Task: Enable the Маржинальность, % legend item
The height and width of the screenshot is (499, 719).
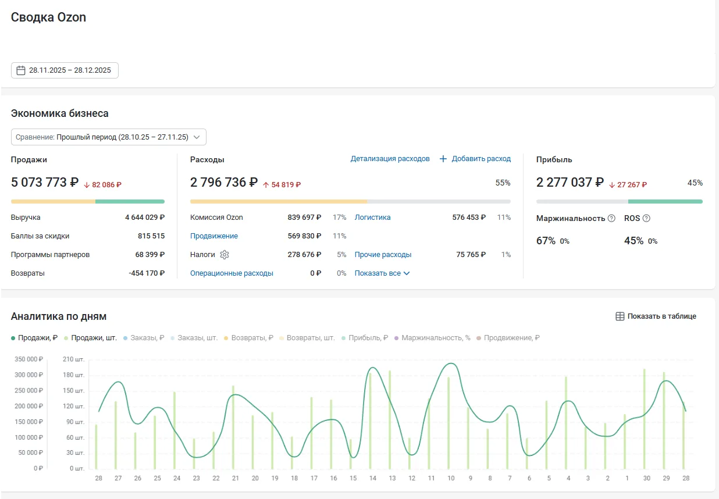Action: coord(432,338)
